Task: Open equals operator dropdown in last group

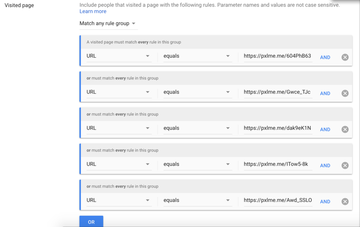Action: point(197,200)
